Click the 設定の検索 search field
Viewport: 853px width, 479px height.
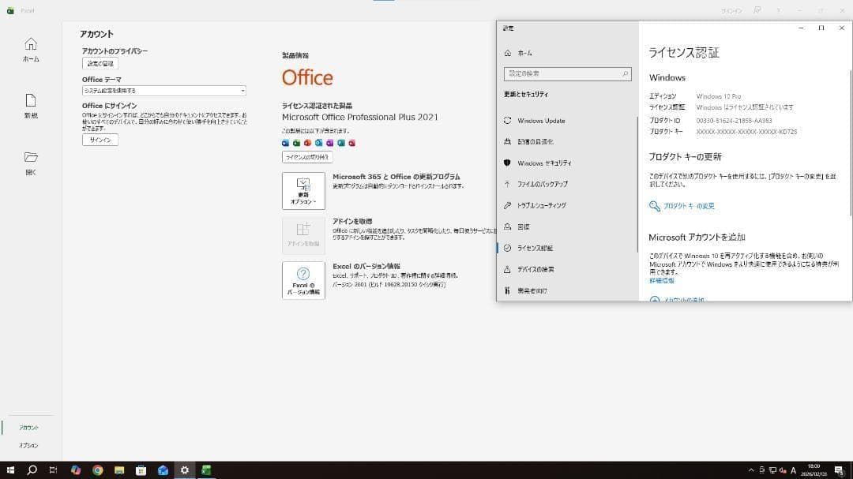[x=567, y=73]
